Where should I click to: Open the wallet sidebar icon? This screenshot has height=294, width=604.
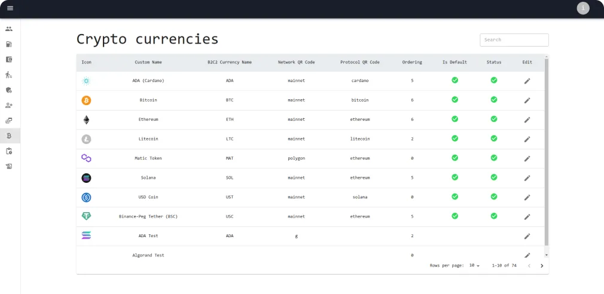9,59
